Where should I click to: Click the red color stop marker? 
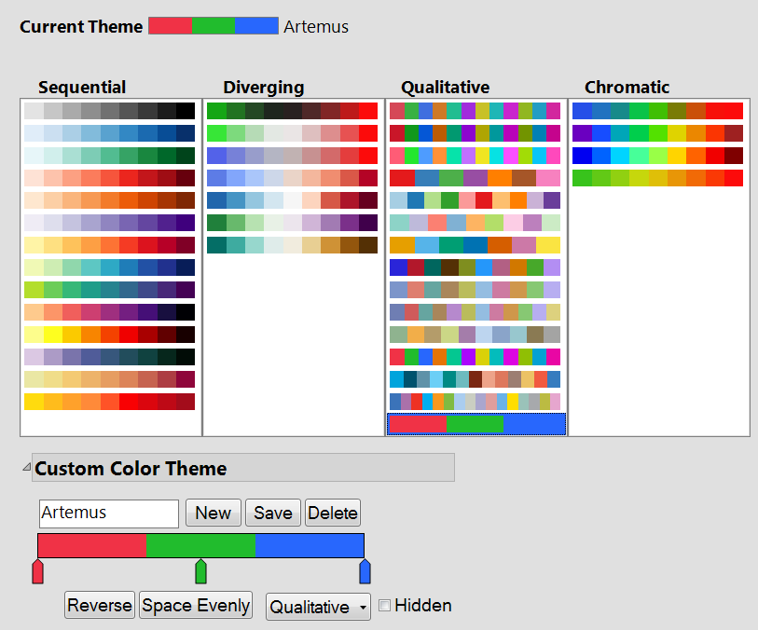[37, 572]
